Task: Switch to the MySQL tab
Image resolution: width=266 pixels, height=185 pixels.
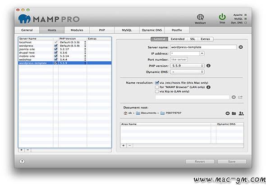Action: tap(127, 30)
